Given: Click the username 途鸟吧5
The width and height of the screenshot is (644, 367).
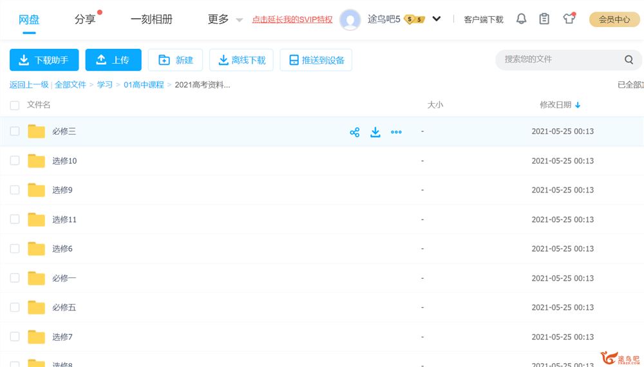Looking at the screenshot, I should (x=384, y=19).
